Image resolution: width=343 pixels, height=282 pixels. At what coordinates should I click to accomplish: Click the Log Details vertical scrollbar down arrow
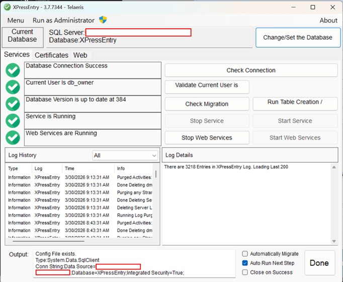334,241
